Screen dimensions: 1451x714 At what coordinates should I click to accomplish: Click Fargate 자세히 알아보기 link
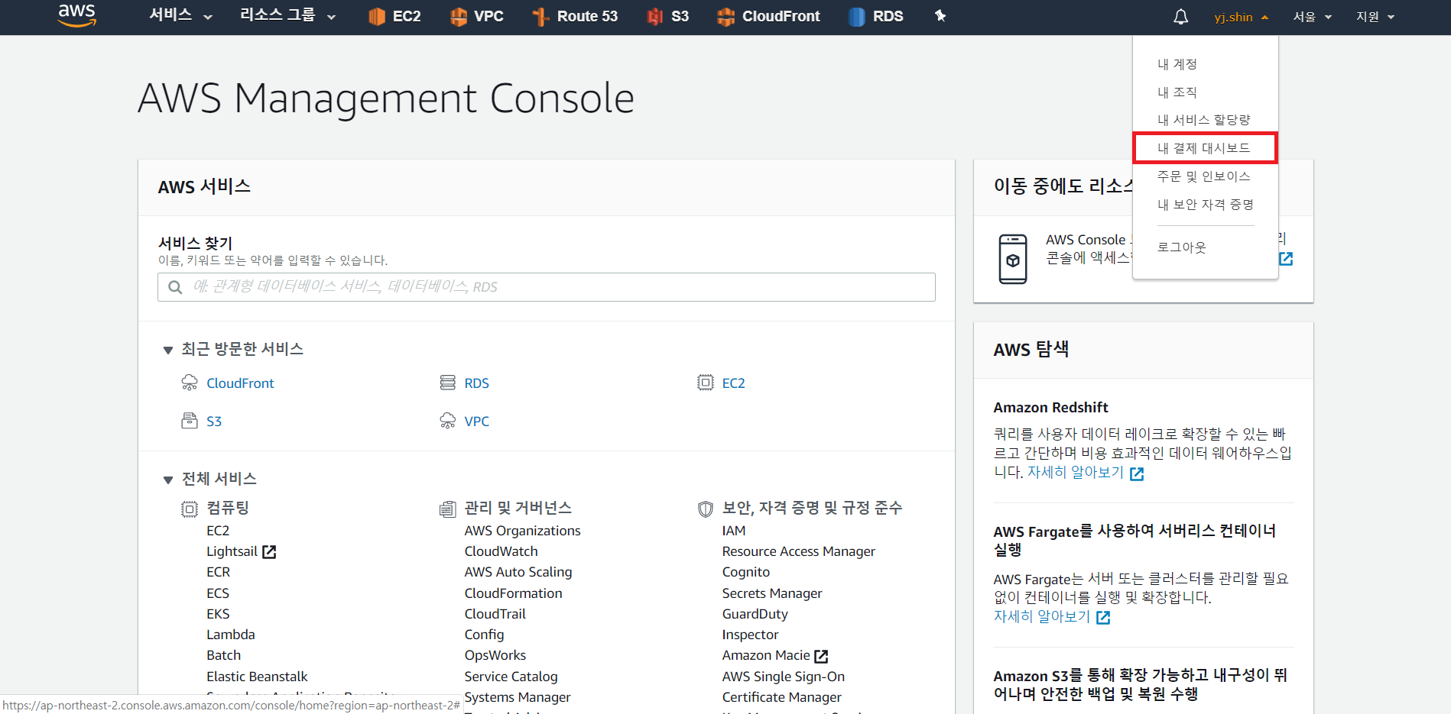point(1042,616)
